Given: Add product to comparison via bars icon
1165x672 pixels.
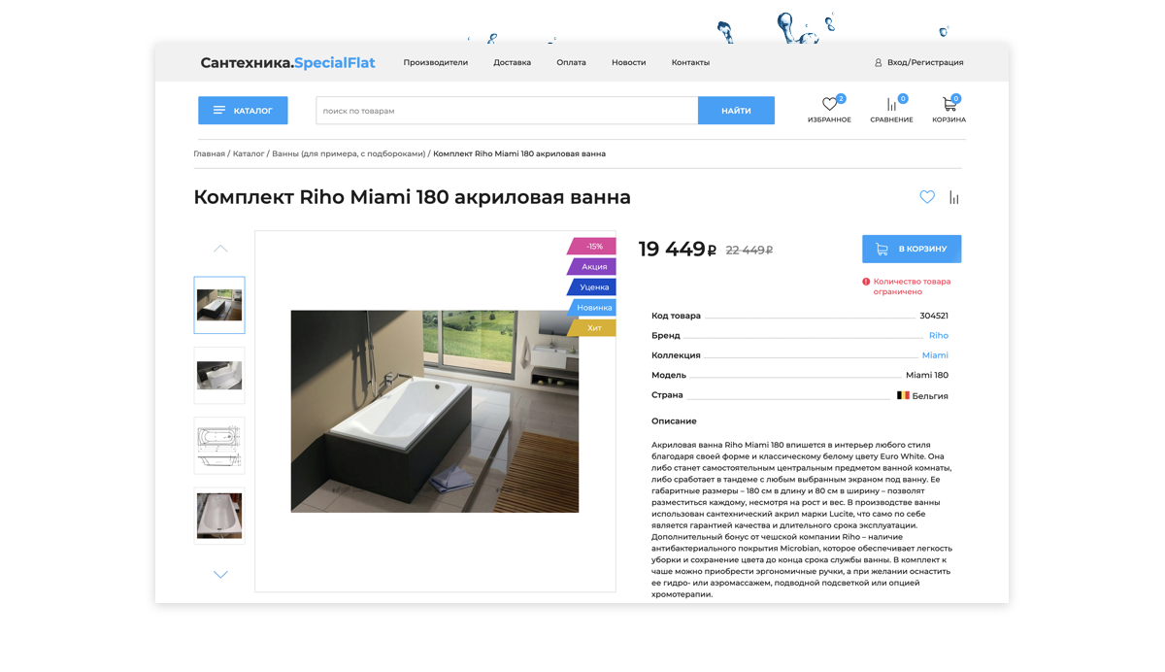Looking at the screenshot, I should (954, 198).
